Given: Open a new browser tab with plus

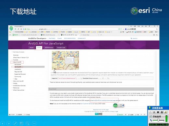Looking at the screenshot, I should [101, 35].
